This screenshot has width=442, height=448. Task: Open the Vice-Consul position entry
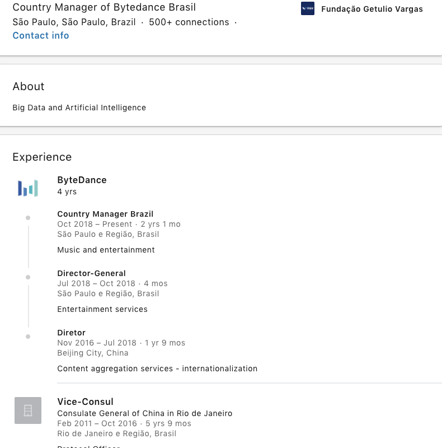pos(85,402)
